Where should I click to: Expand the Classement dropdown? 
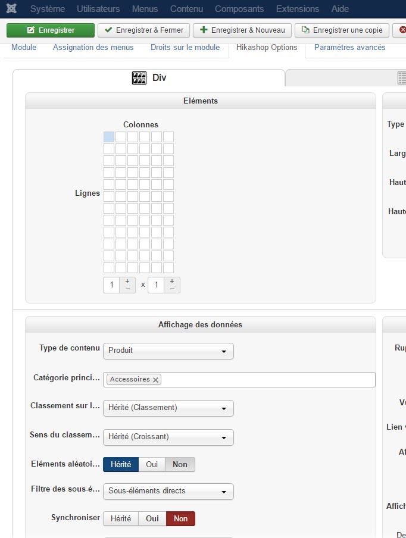[x=168, y=408]
